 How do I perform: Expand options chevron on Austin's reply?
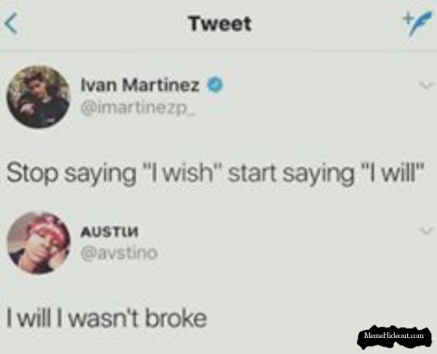[426, 230]
